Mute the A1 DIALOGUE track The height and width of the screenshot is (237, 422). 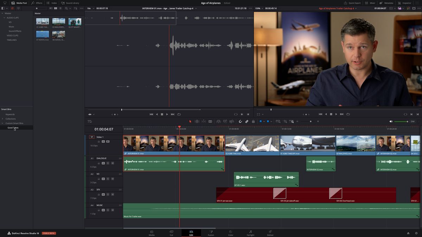click(x=113, y=163)
